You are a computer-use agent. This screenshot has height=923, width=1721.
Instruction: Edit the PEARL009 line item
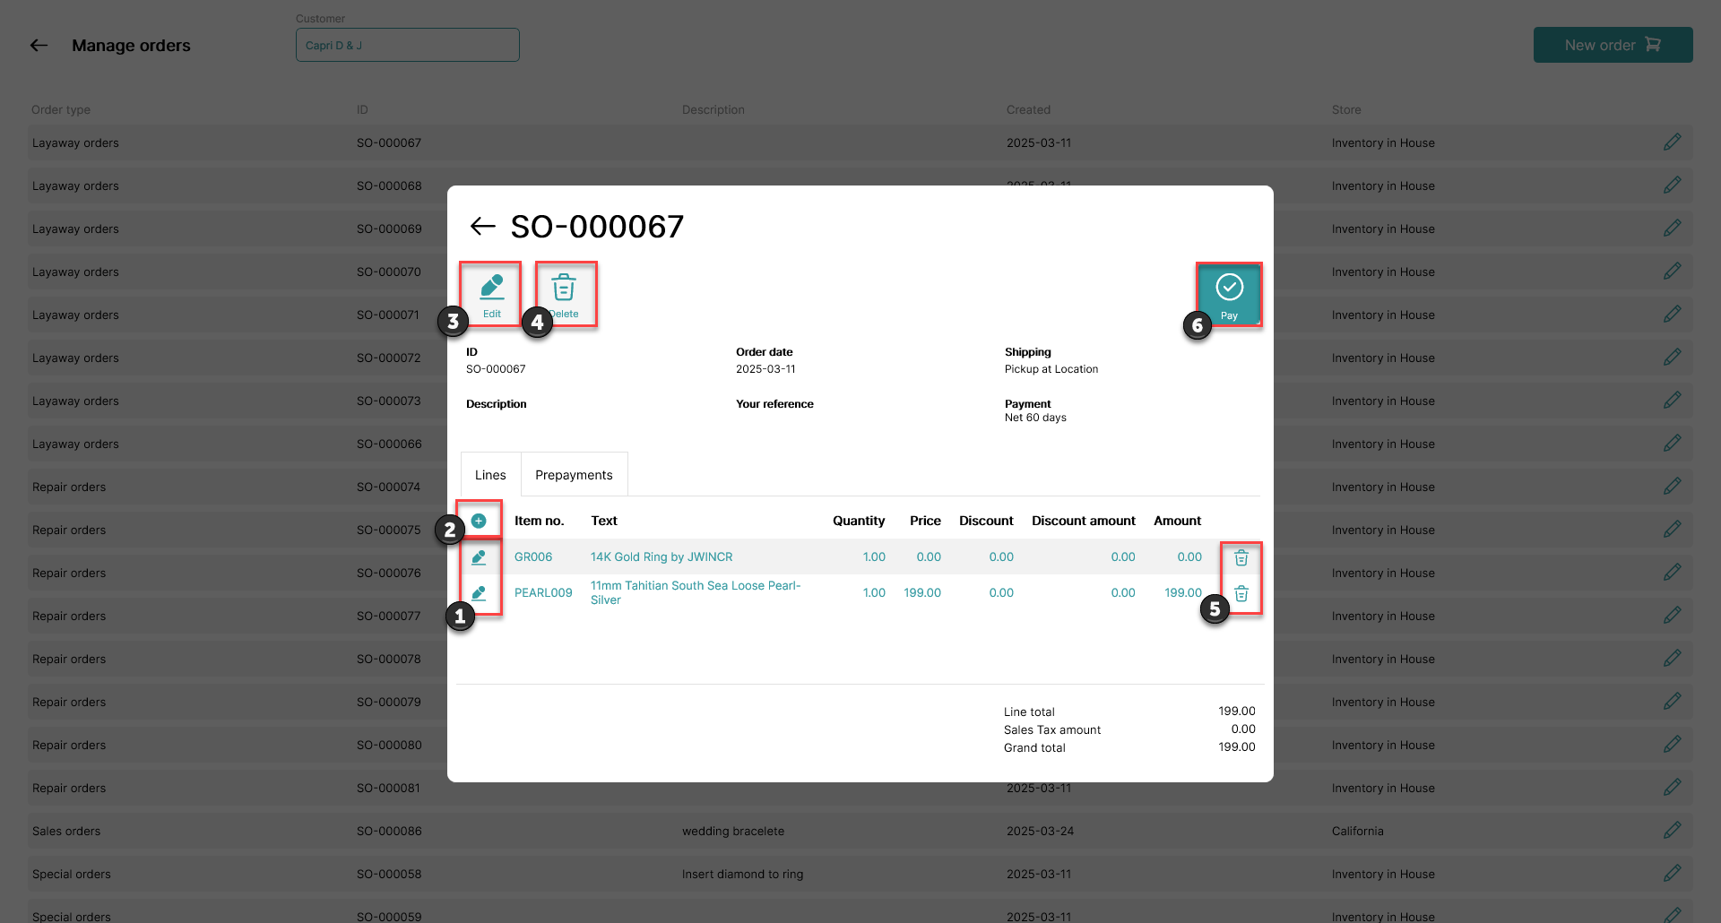(x=479, y=593)
